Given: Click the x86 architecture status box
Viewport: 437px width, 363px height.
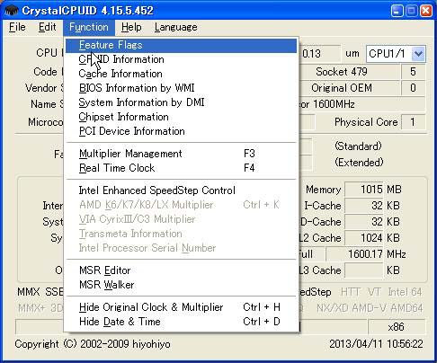Looking at the screenshot, I should (397, 327).
